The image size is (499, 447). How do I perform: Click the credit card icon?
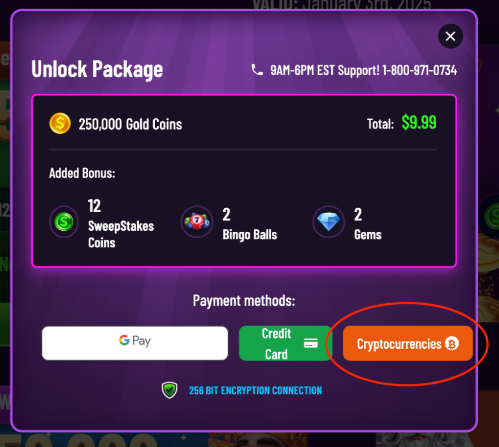pyautogui.click(x=311, y=343)
